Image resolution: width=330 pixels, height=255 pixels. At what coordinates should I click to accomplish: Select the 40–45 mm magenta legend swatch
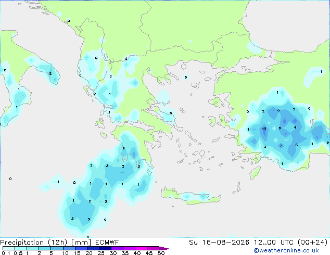pyautogui.click(x=141, y=248)
